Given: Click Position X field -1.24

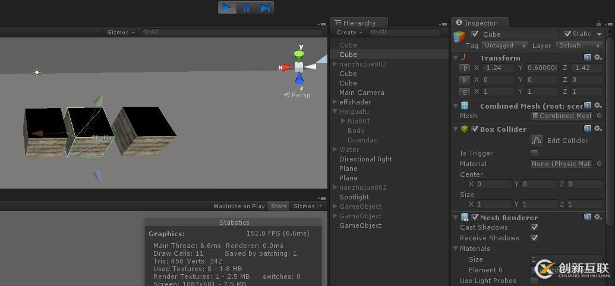Looking at the screenshot, I should point(498,68).
